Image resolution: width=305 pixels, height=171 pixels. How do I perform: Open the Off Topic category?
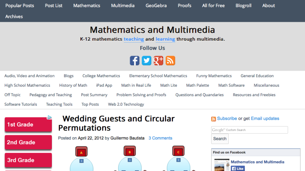click(13, 95)
